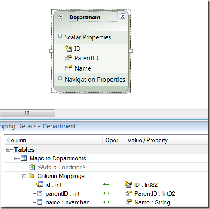Click the mapping operator arrow for parentID row
The image size is (210, 209).
coord(106,193)
